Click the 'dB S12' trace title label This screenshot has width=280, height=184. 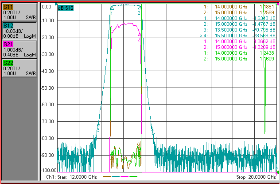click(66, 8)
